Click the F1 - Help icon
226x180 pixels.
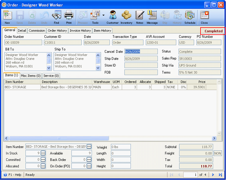click(x=5, y=175)
